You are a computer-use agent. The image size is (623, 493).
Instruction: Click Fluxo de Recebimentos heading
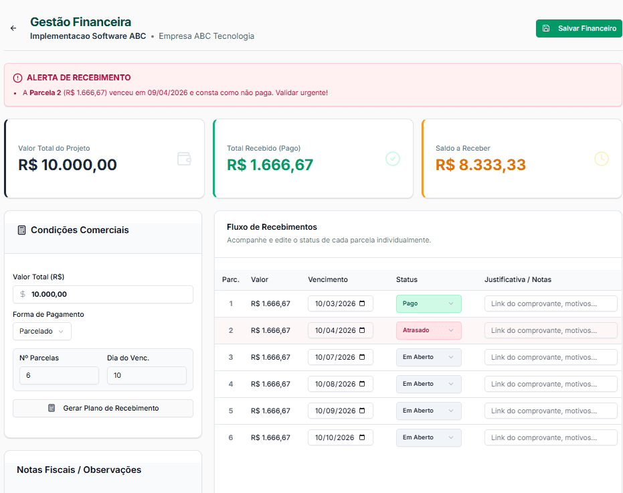(x=272, y=227)
